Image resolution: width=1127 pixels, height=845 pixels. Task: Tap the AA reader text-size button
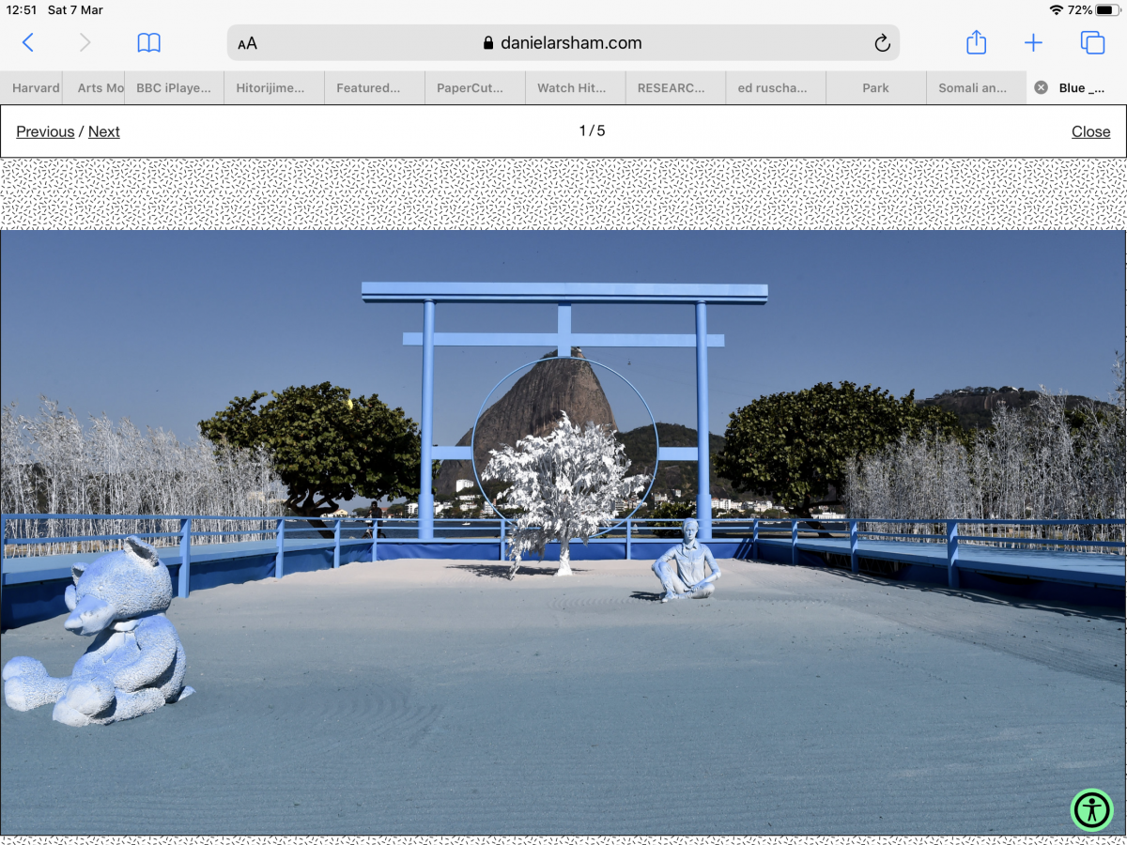247,43
